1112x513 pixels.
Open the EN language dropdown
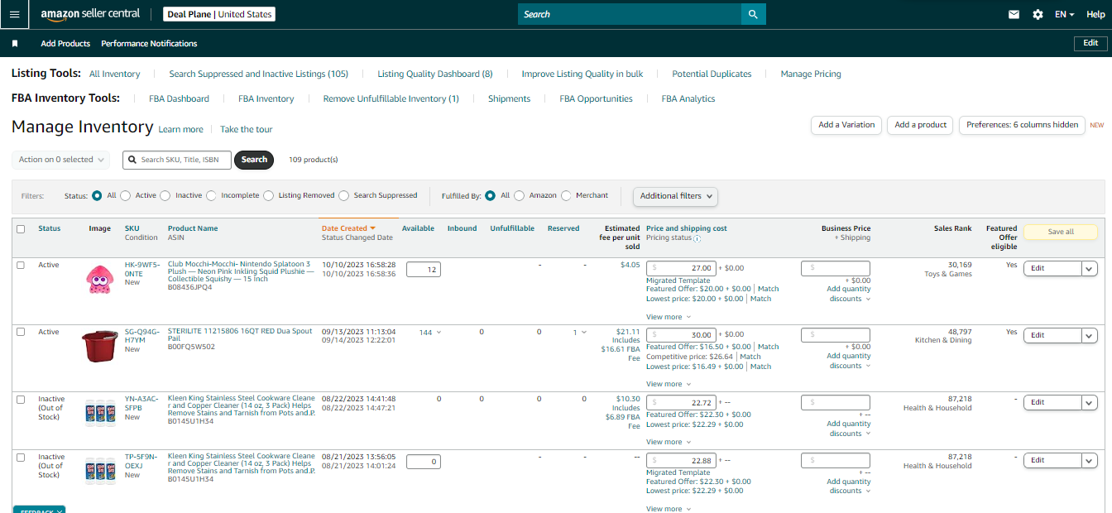click(1064, 15)
